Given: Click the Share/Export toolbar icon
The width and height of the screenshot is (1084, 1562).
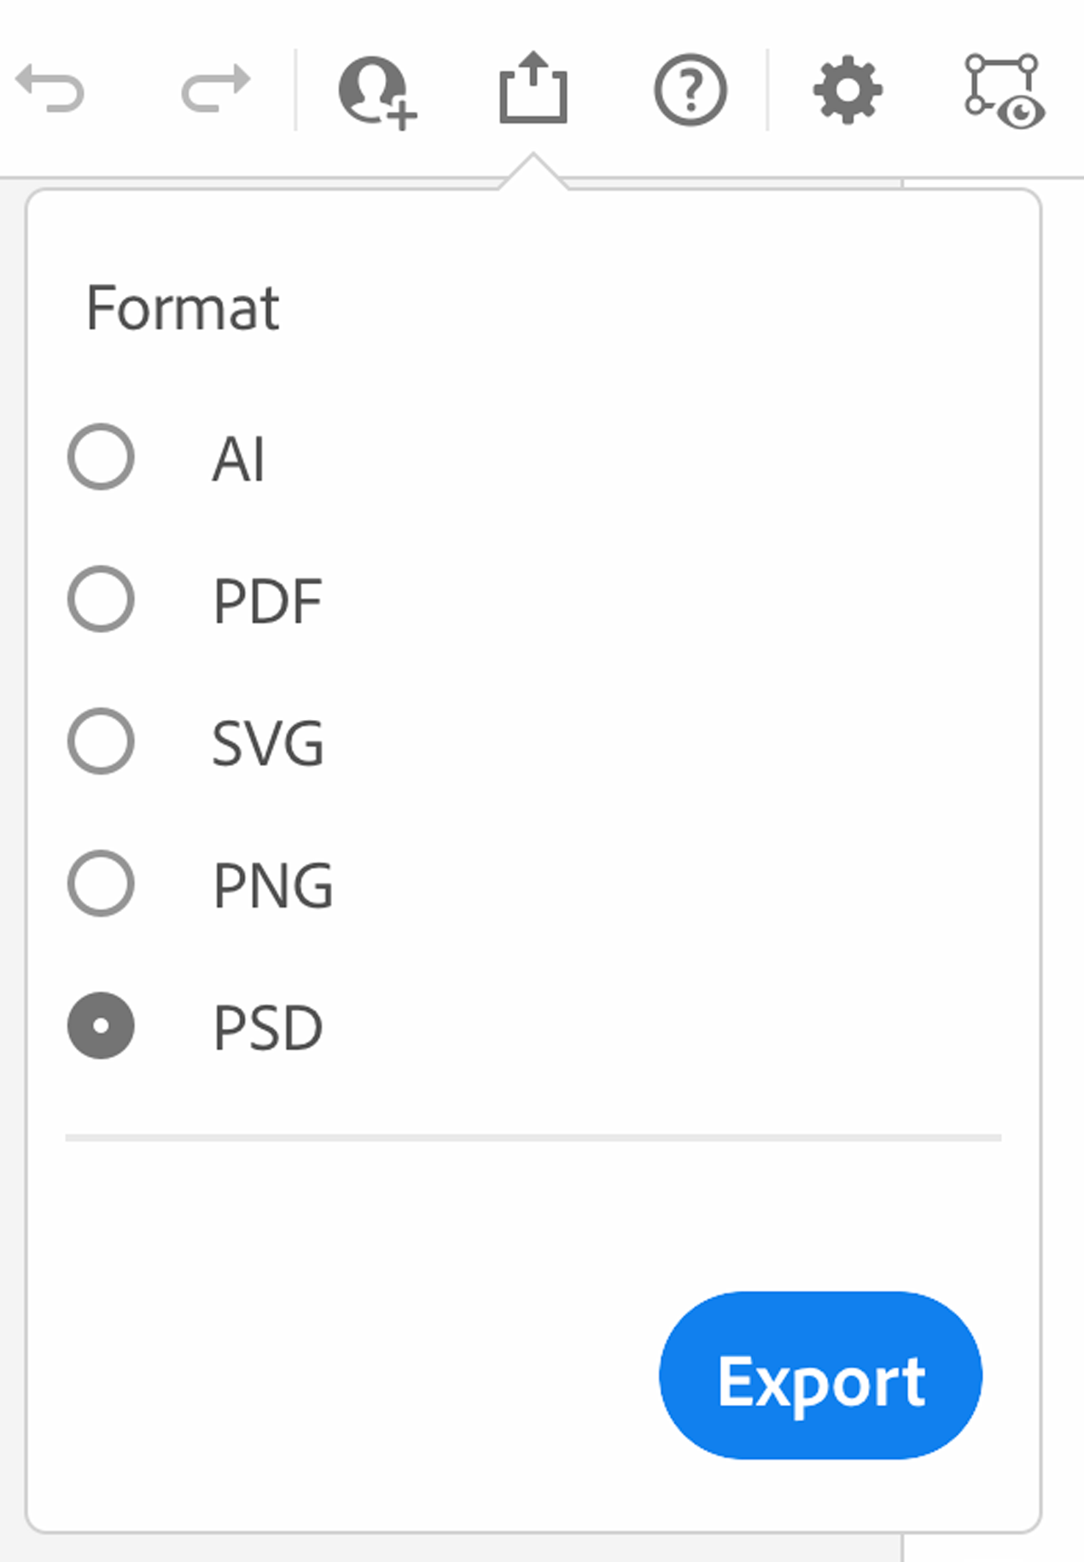Looking at the screenshot, I should coord(533,90).
